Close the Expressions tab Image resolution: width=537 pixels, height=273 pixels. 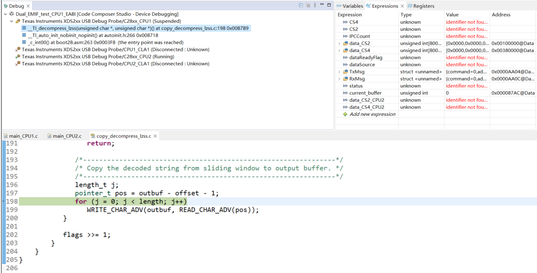point(402,6)
